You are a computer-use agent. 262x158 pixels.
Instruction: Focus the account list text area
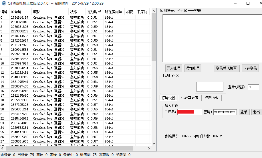point(212,38)
